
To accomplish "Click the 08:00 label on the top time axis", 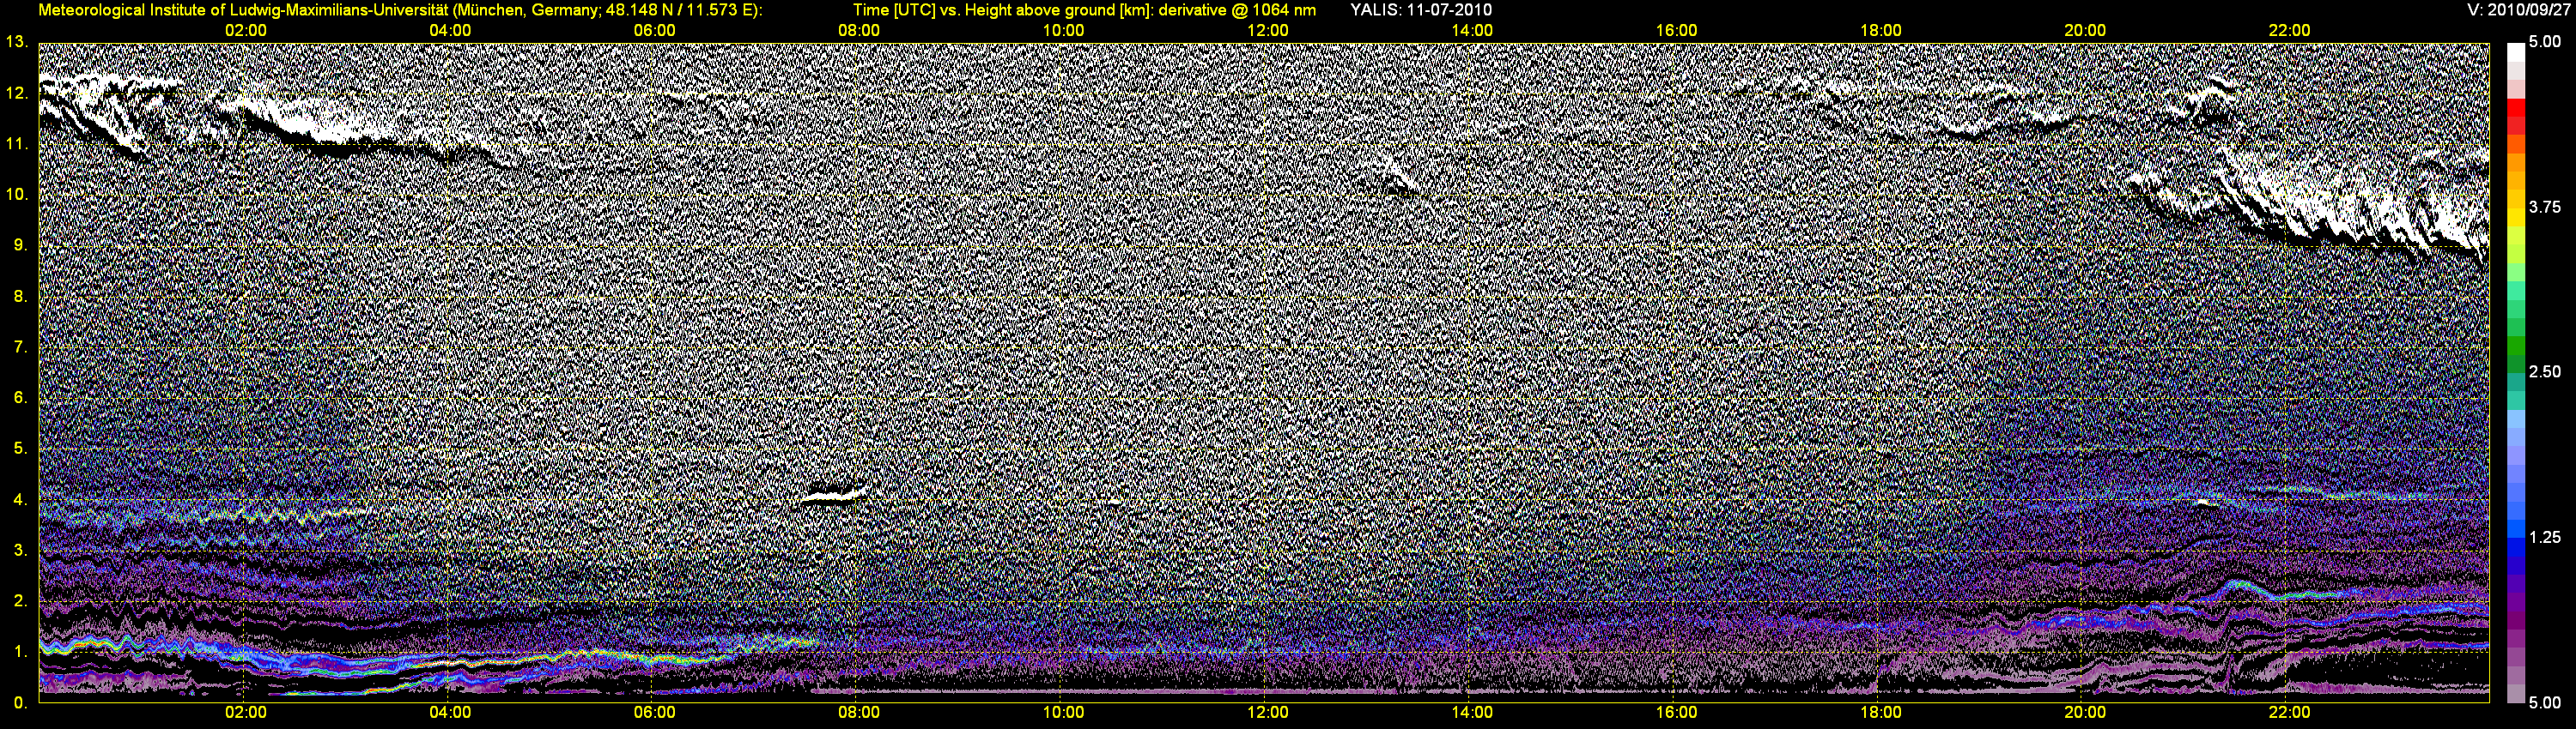I will pos(859,31).
